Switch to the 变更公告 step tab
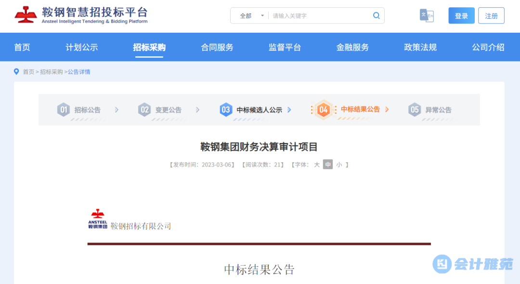Image resolution: width=520 pixels, height=284 pixels. click(169, 110)
